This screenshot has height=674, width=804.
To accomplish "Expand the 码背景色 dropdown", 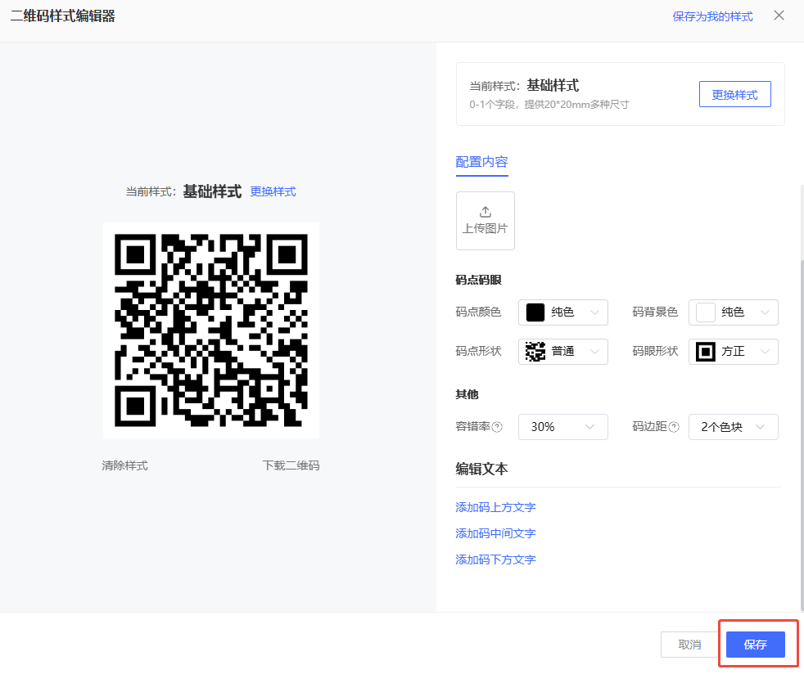I will click(733, 312).
